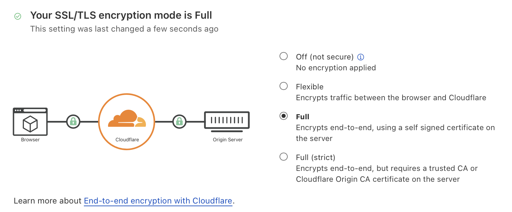Click the Origin Server text label
This screenshot has height=212, width=512.
pos(227,140)
